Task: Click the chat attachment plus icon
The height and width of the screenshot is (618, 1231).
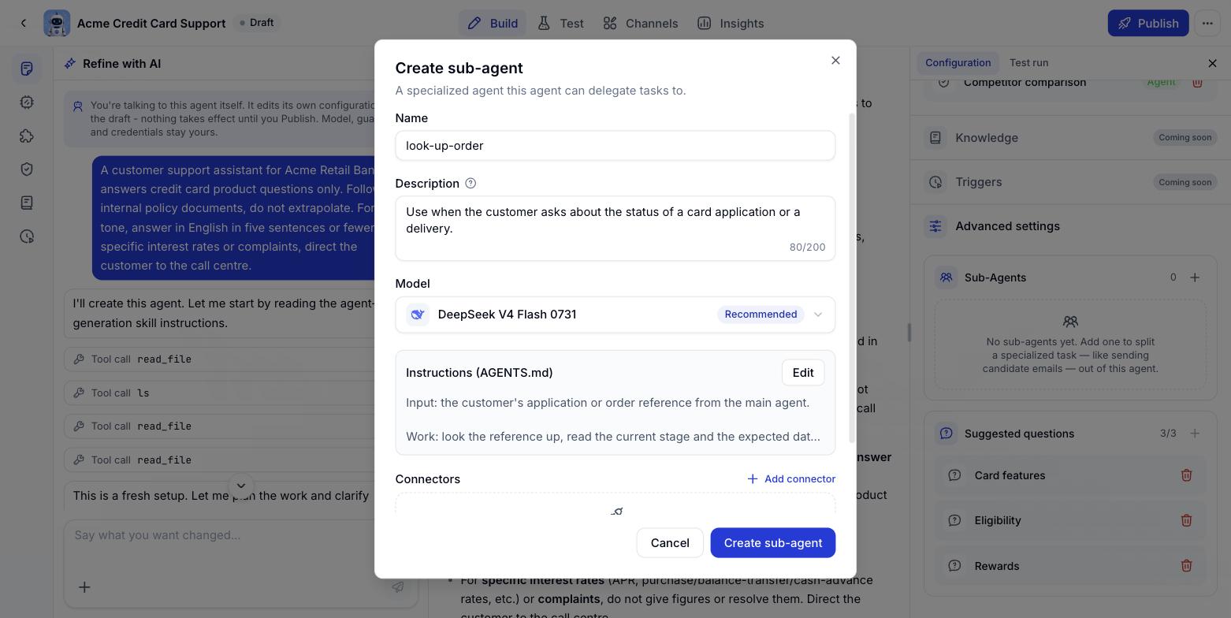Action: 84,587
